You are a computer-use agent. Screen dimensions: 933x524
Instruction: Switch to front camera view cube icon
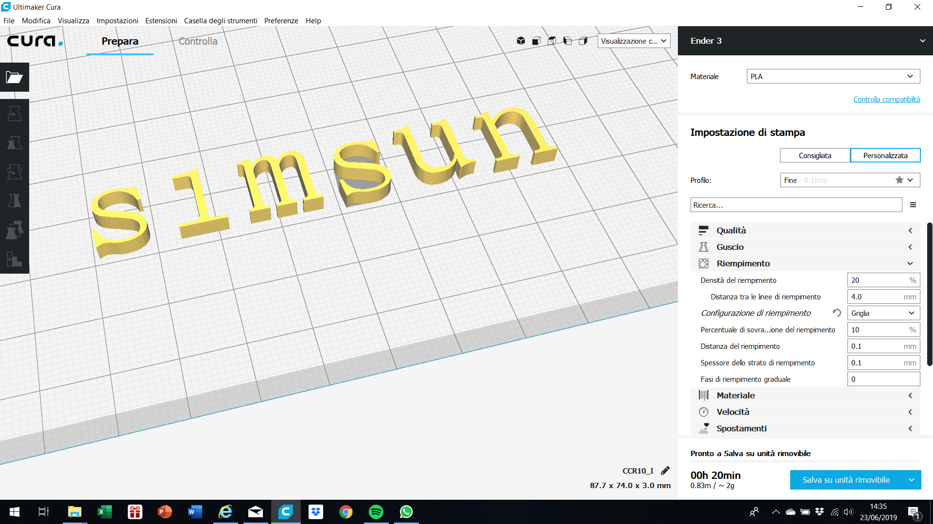coord(536,41)
